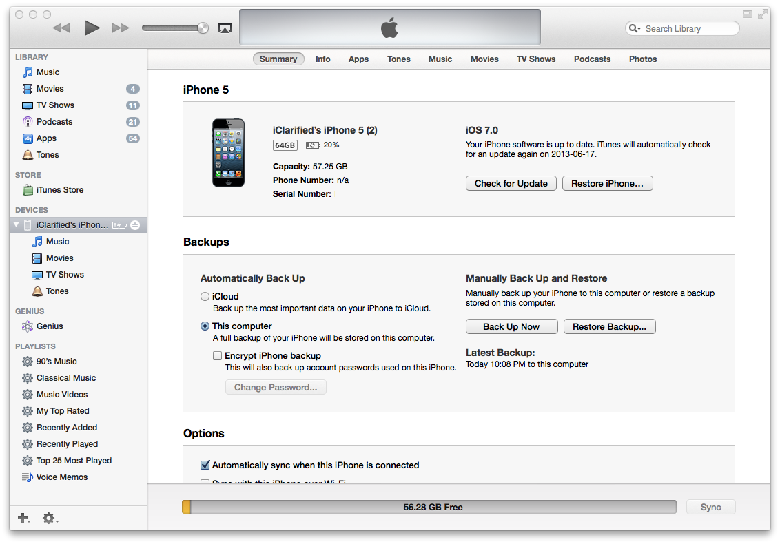
Task: Click the "Capacity: 57.25 GB" text
Action: tap(310, 167)
